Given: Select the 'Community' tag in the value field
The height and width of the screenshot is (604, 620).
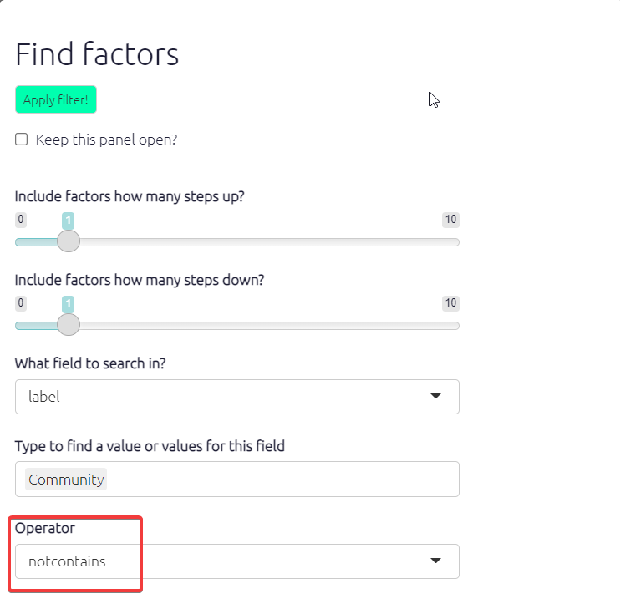Looking at the screenshot, I should [66, 480].
